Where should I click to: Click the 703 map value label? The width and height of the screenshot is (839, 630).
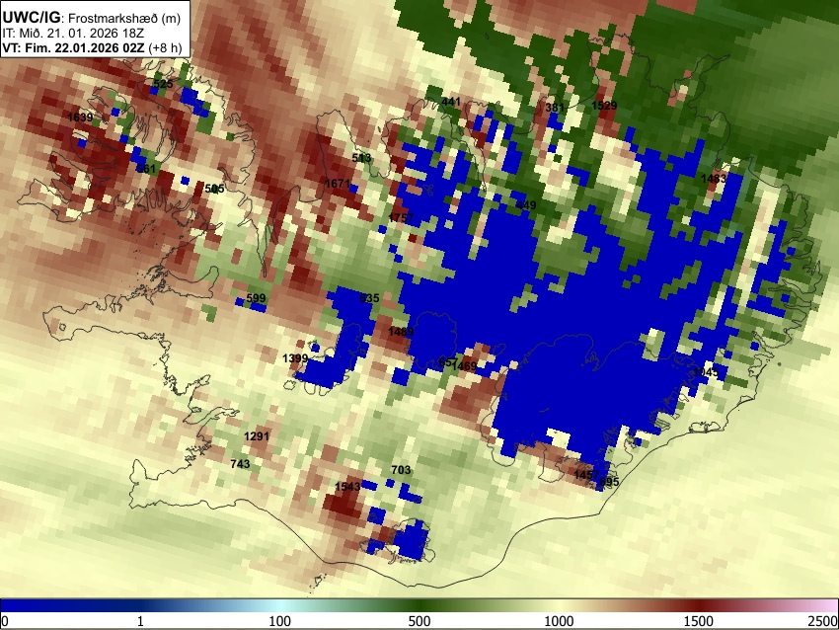[401, 469]
